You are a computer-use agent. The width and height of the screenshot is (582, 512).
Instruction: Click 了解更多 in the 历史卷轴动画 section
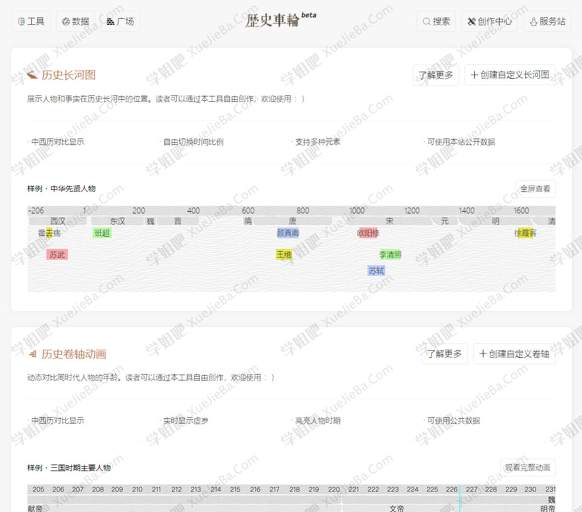click(444, 354)
